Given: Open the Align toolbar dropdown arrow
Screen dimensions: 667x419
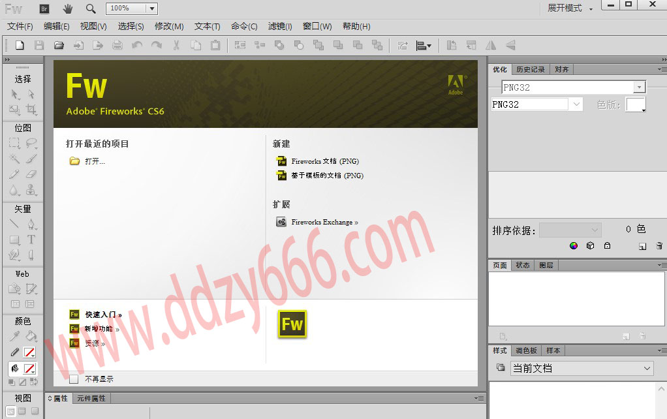Looking at the screenshot, I should [429, 46].
